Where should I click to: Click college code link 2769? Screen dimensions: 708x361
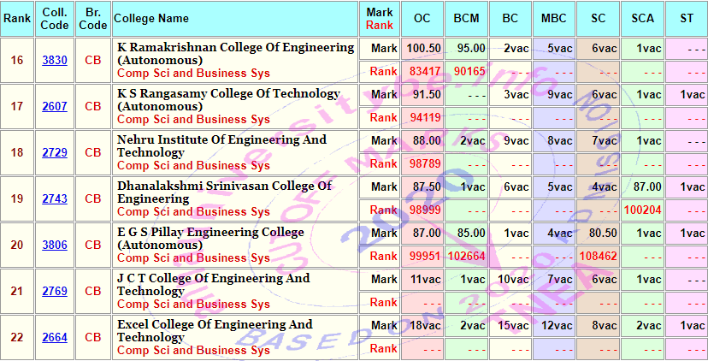point(55,291)
